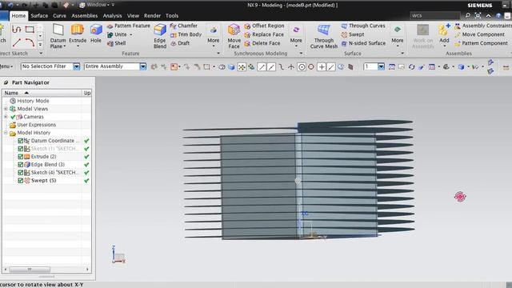Open Assembly Constraints tool

pyautogui.click(x=483, y=26)
